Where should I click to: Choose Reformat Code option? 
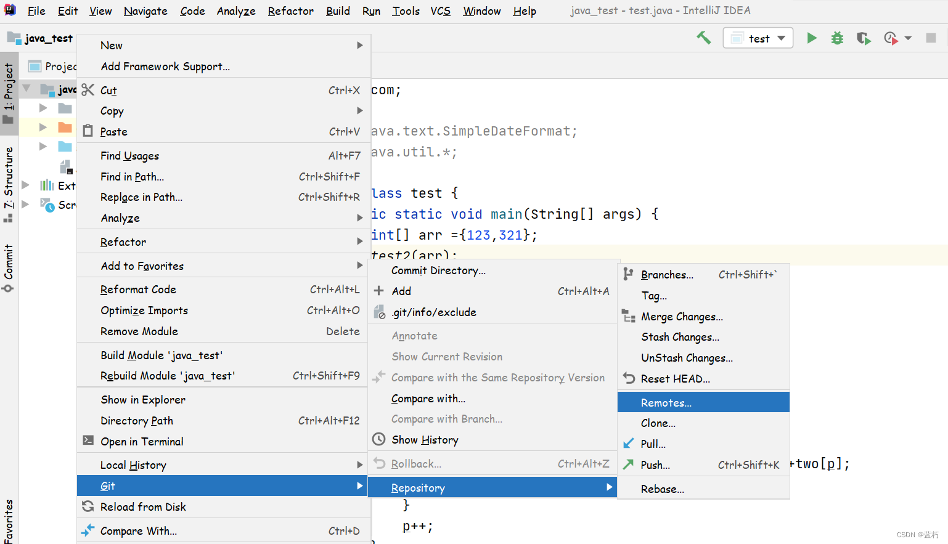pos(224,290)
